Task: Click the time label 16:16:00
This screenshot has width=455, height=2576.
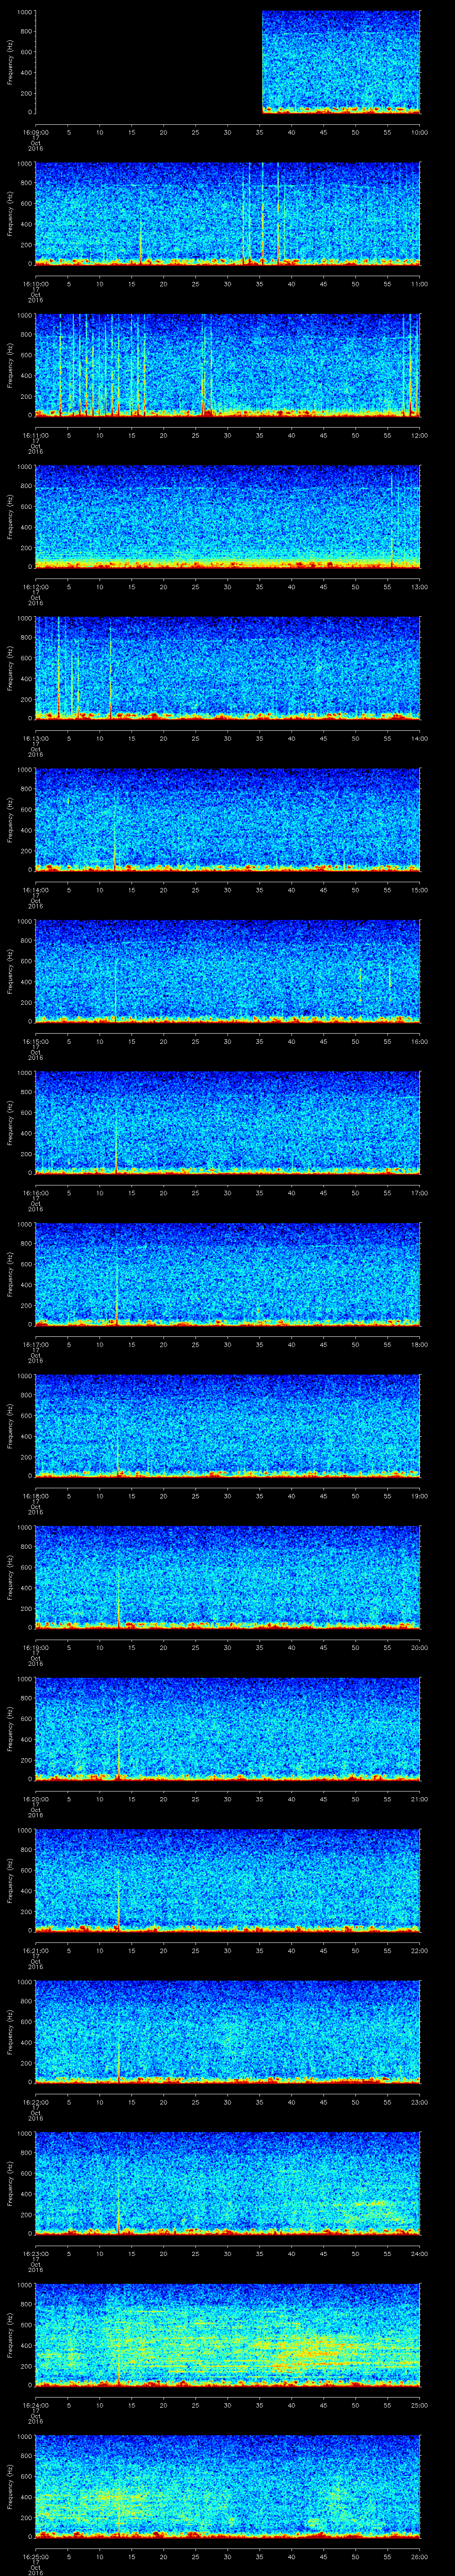Action: (35, 1193)
